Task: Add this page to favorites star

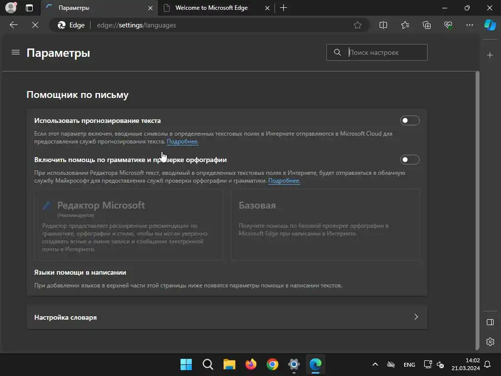Action: [358, 25]
